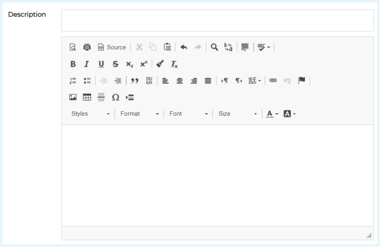Click inside the rich text editing area

[x=217, y=175]
